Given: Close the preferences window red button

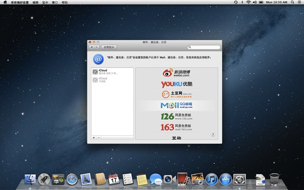Looking at the screenshot, I should 90,42.
